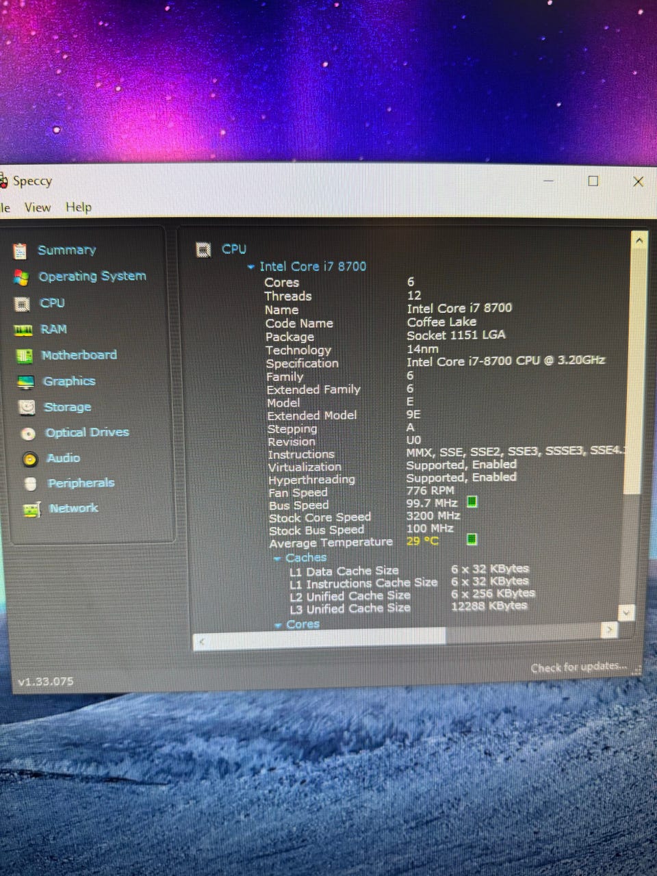The width and height of the screenshot is (657, 876).
Task: Select the L1 Data Cache Size row
Action: (x=409, y=570)
